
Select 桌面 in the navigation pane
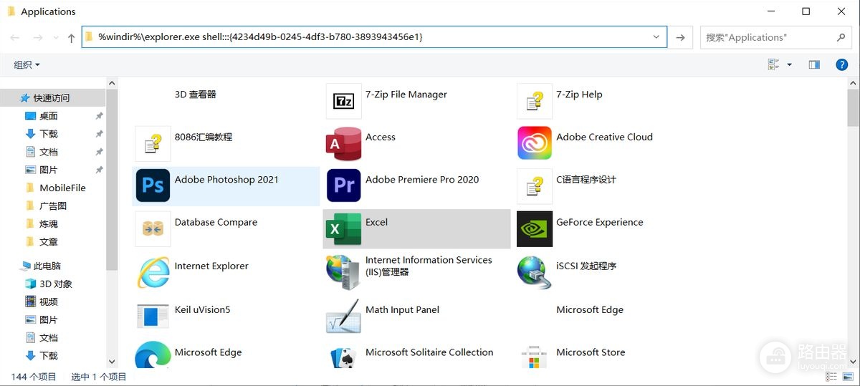49,116
